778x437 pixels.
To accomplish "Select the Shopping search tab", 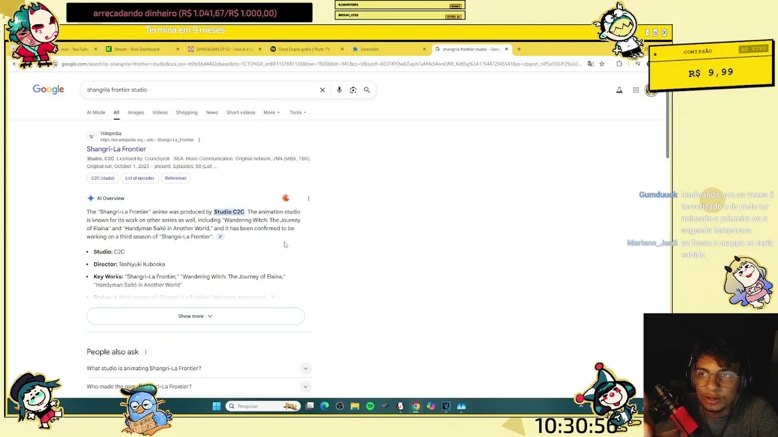I will tap(187, 112).
